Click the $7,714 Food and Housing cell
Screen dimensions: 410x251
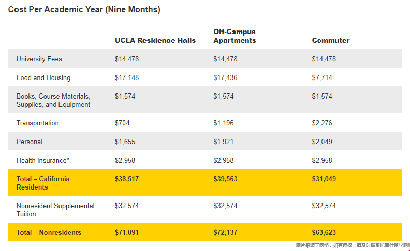322,78
